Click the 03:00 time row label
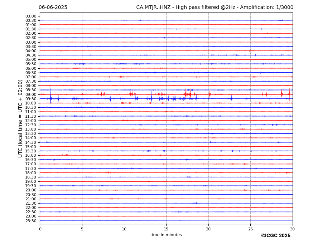 pos(31,42)
